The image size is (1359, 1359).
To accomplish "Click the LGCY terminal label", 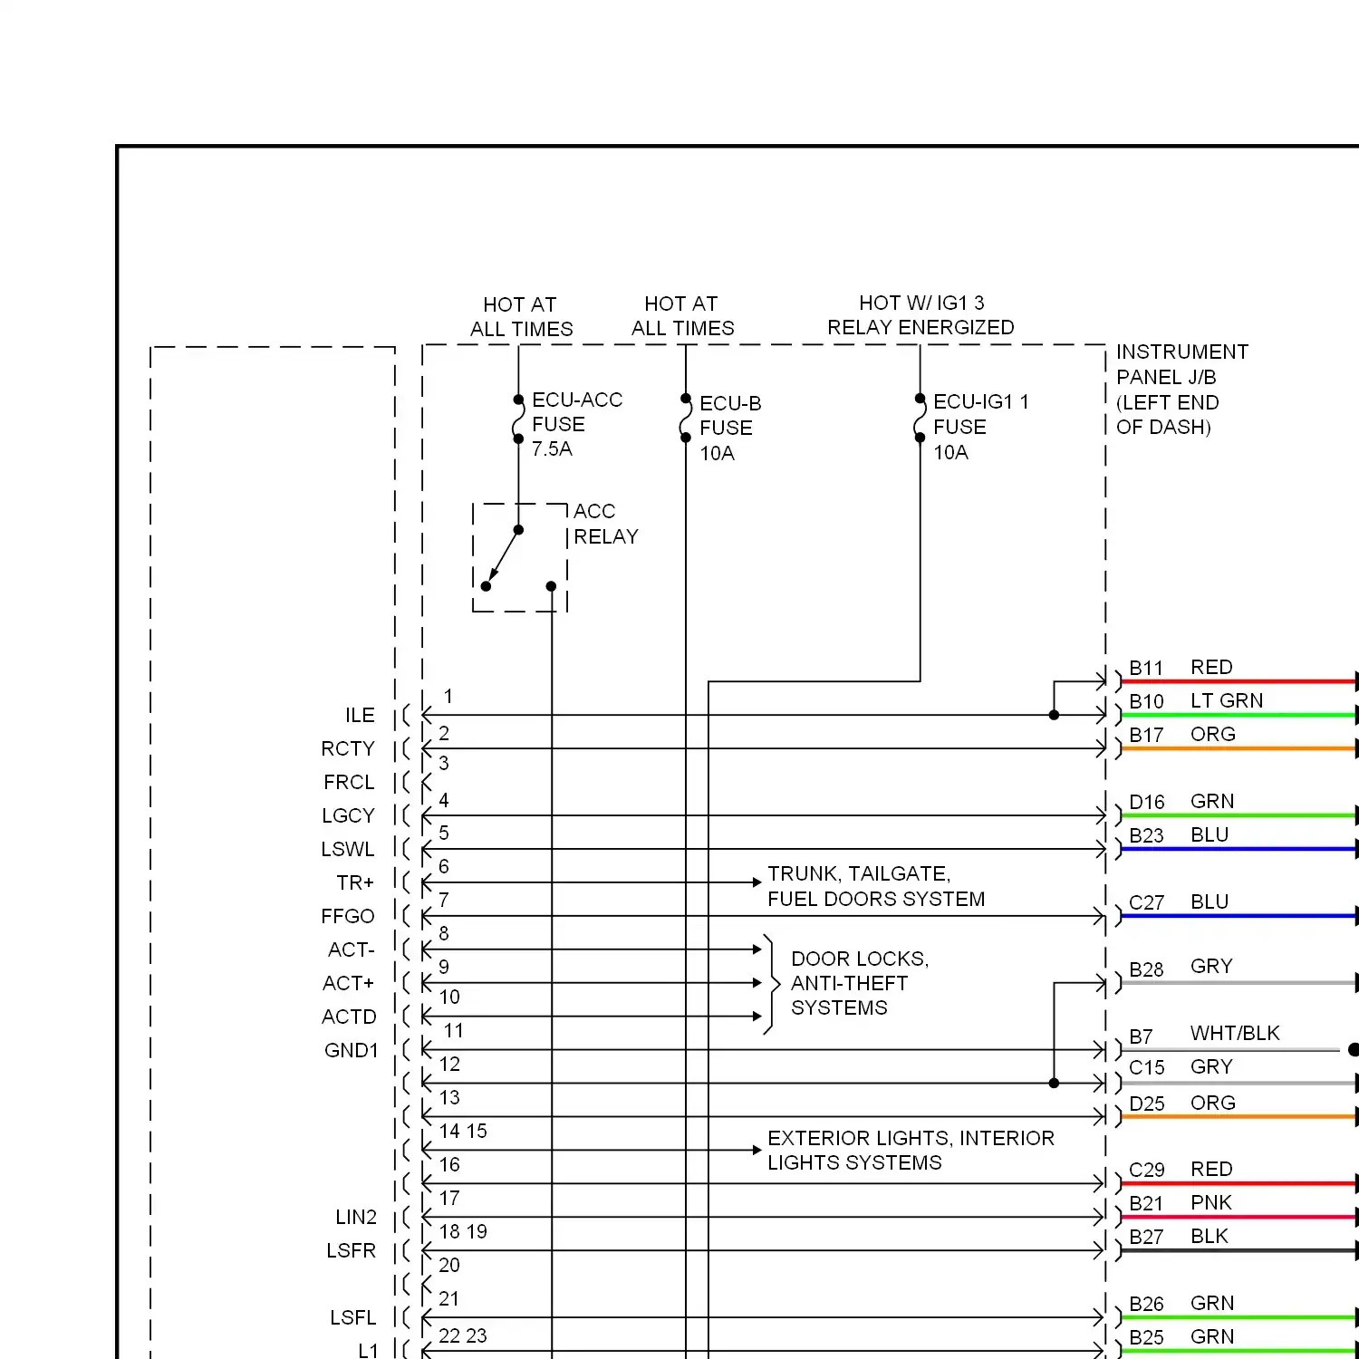I will pos(348,816).
